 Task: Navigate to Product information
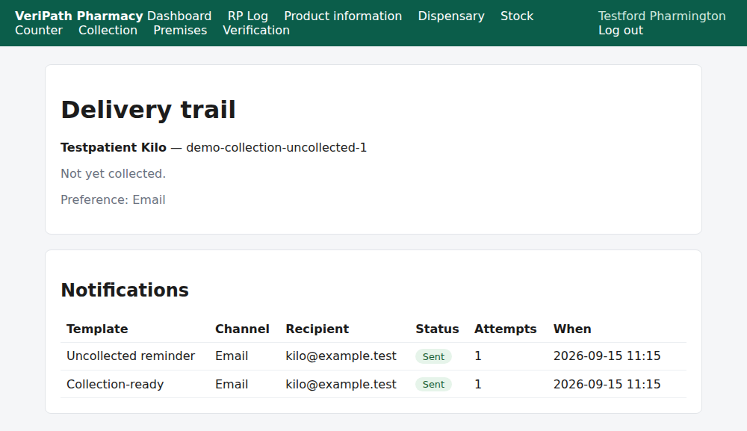tap(343, 16)
